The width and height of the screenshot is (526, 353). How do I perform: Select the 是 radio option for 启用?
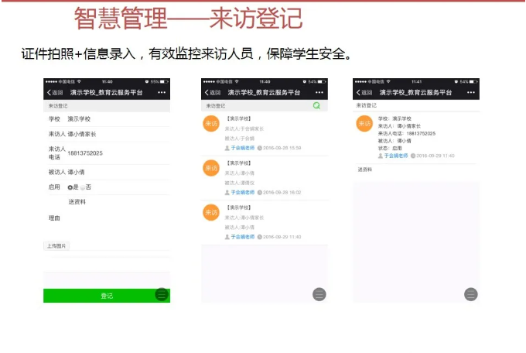coord(71,187)
